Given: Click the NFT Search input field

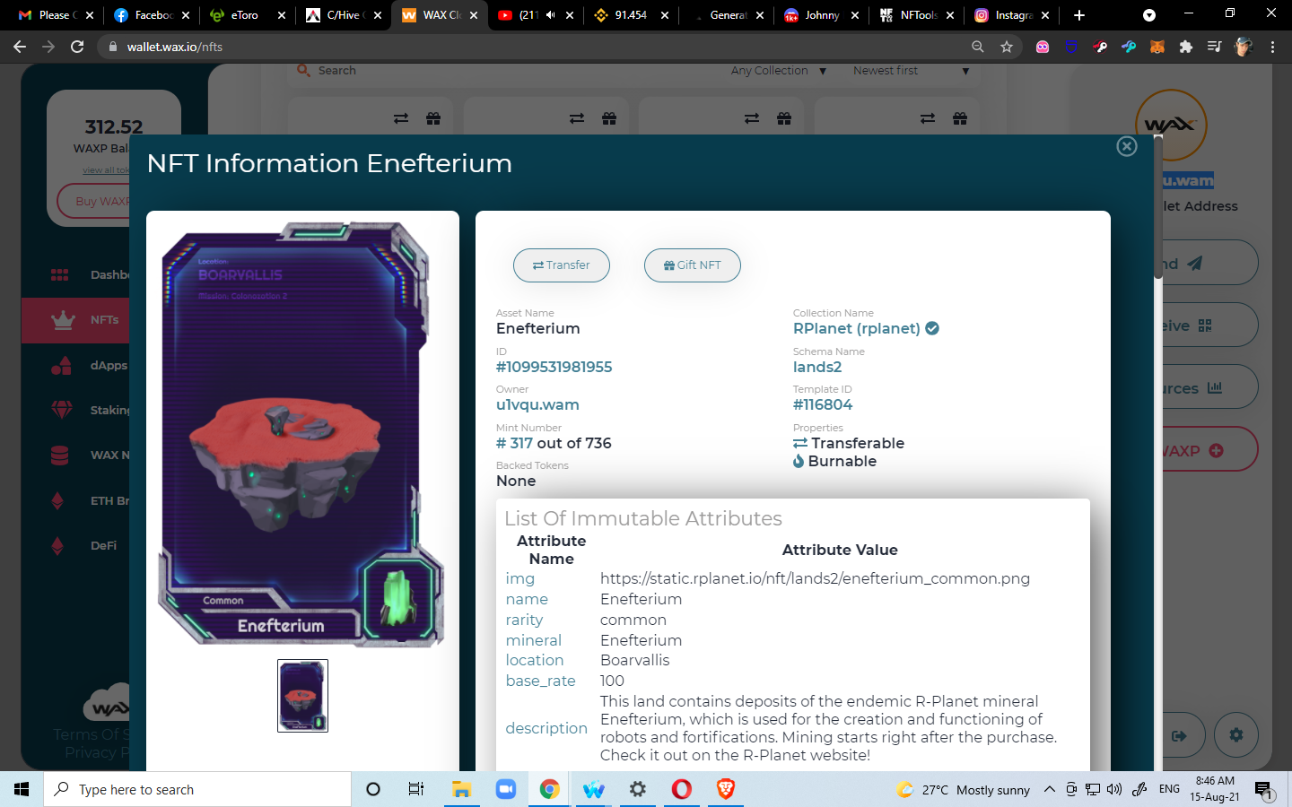Looking at the screenshot, I should (x=502, y=71).
